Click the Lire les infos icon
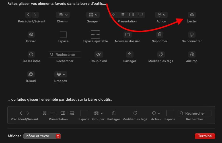 tap(31, 54)
